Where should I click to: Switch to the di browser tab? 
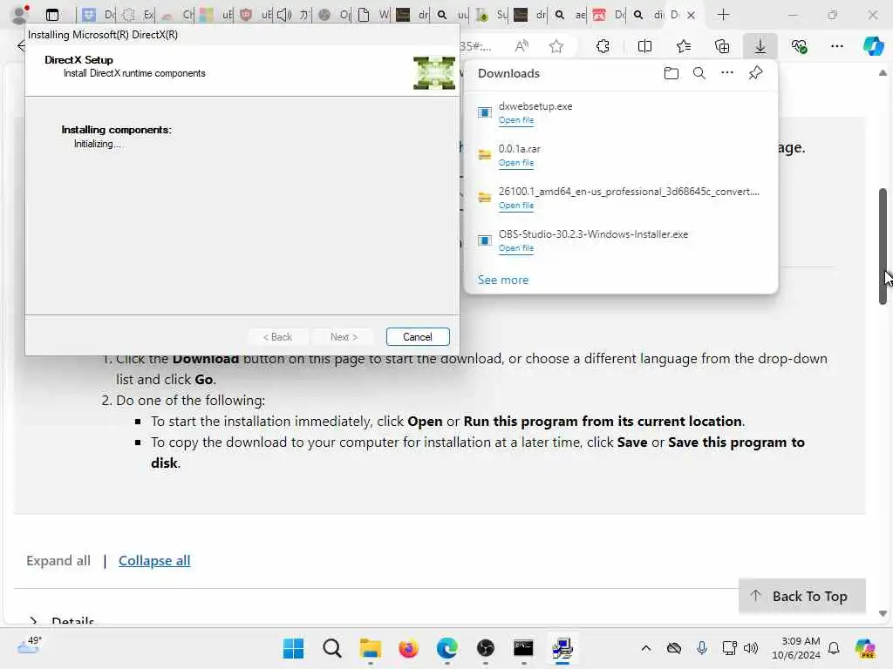pyautogui.click(x=651, y=15)
